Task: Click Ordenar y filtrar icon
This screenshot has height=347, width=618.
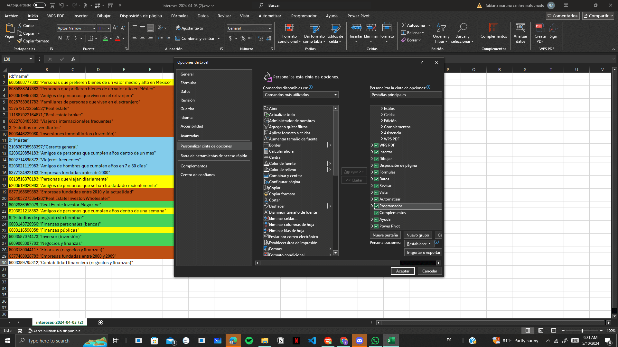Action: pyautogui.click(x=441, y=28)
